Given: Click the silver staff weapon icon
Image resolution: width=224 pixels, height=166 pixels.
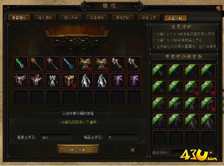Looking at the screenshot, I should (x=53, y=64).
